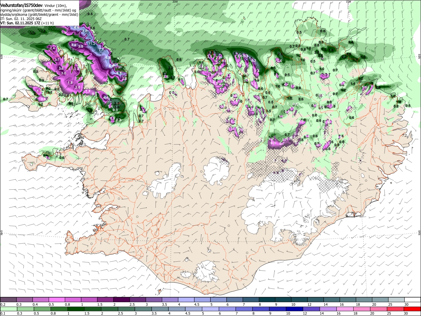Click the '0.1' label in the rain legend
The image size is (421, 316).
click(3, 313)
